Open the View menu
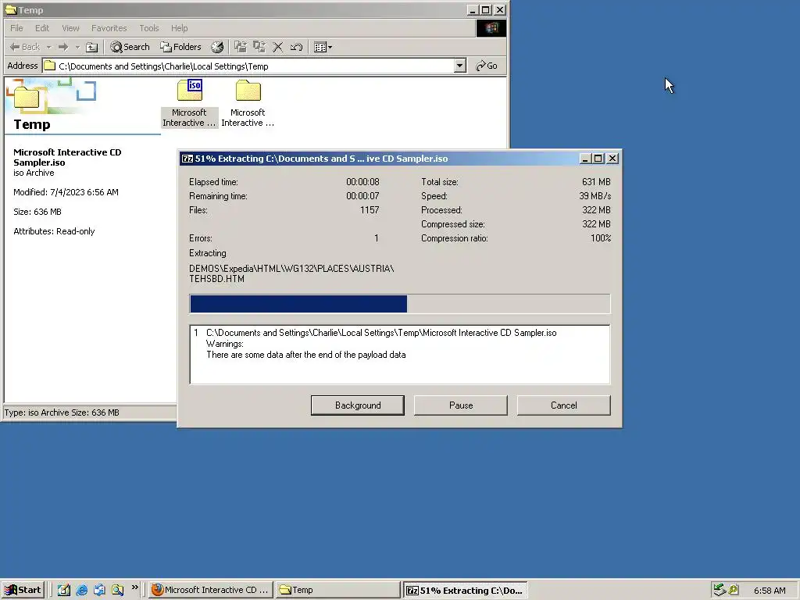 (x=70, y=28)
